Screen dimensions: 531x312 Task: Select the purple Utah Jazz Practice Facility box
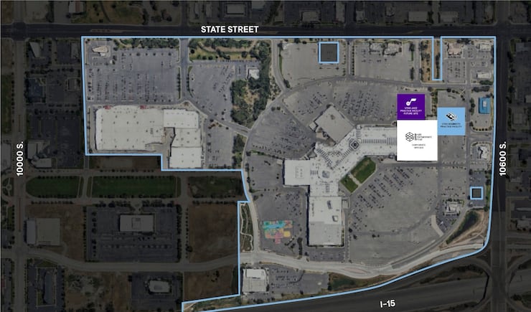[410, 107]
